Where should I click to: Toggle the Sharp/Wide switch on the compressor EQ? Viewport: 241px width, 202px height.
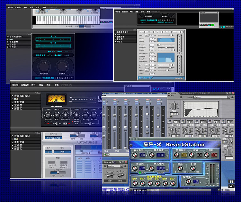(90, 124)
